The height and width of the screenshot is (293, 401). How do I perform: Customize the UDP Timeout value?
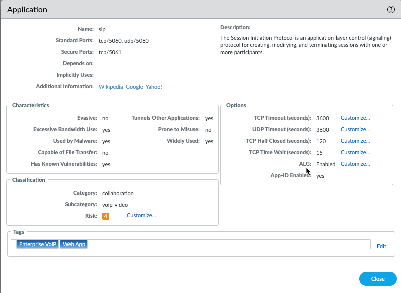coord(355,130)
